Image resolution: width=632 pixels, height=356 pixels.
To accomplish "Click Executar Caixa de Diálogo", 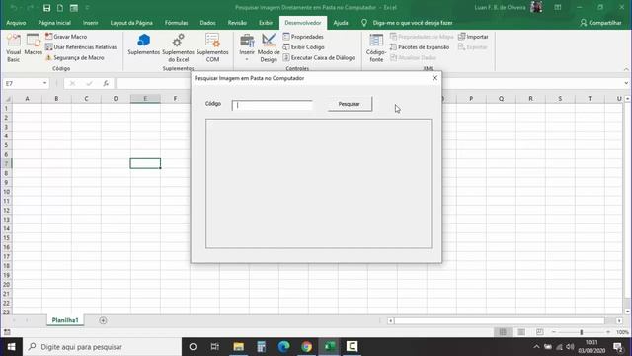I will [319, 58].
